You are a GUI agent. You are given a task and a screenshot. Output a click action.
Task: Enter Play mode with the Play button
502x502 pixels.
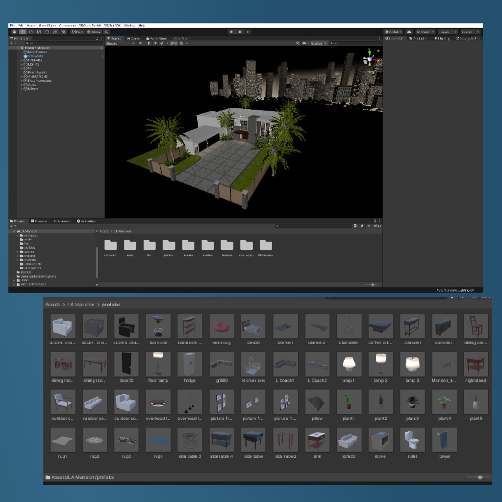click(231, 31)
